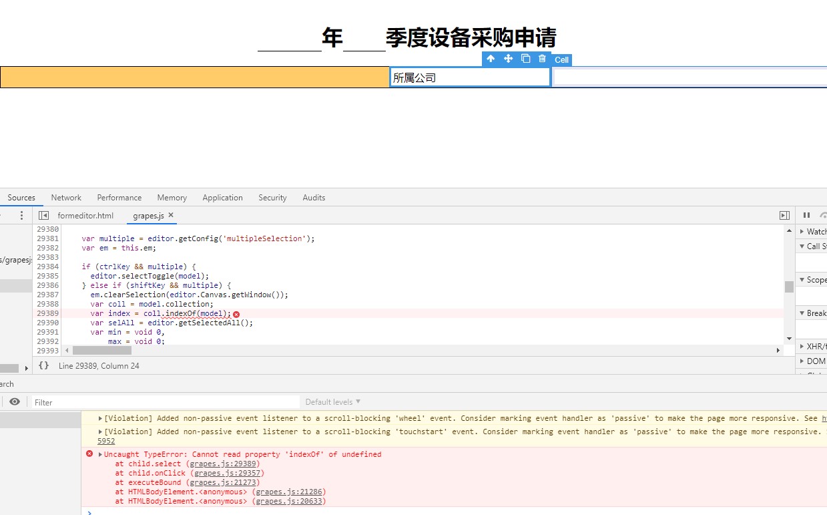Click the editor scroll-down arrow
827x515 pixels.
[x=789, y=339]
